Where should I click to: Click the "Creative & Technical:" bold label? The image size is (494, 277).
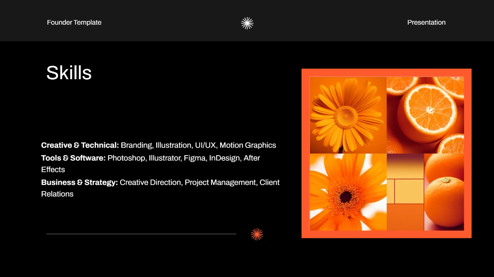(80, 145)
